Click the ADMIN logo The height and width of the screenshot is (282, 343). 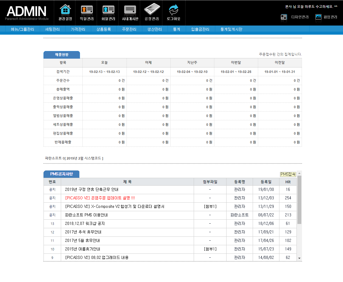click(27, 12)
